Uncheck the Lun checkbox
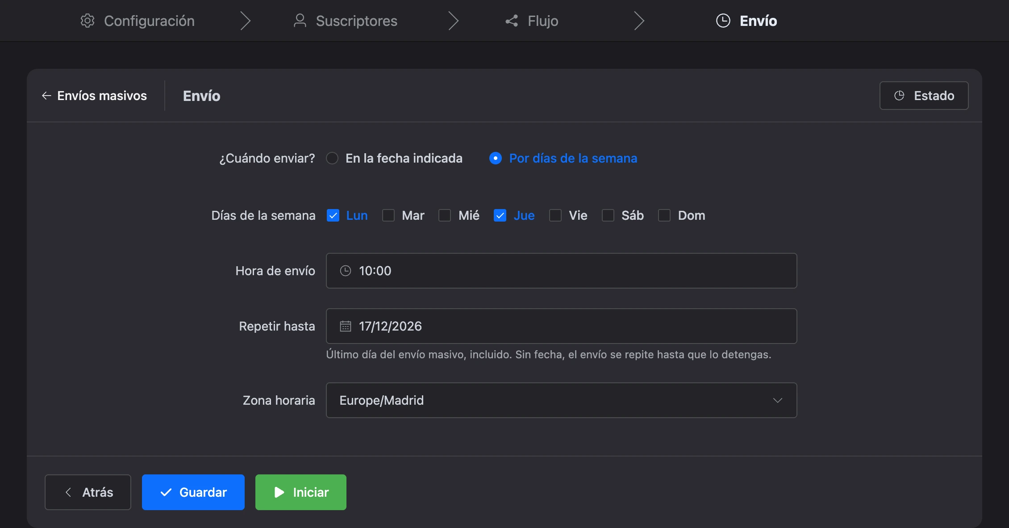This screenshot has height=528, width=1009. pos(333,215)
